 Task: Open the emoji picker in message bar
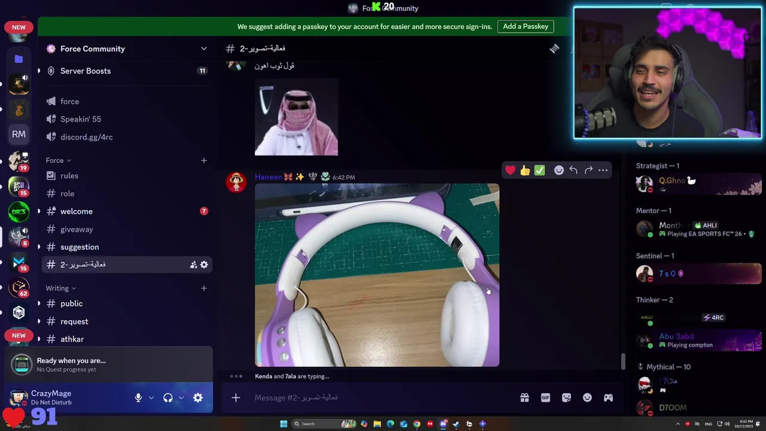587,397
